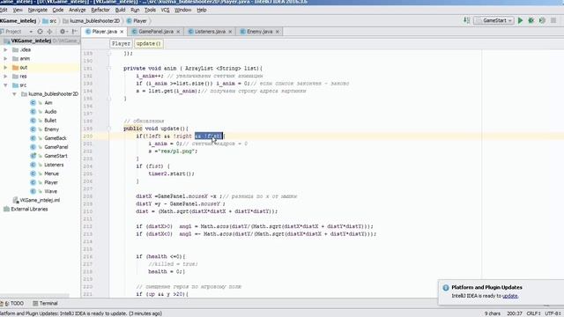Open the Help menu
Viewport: 564px width, 317px height.
tap(202, 10)
